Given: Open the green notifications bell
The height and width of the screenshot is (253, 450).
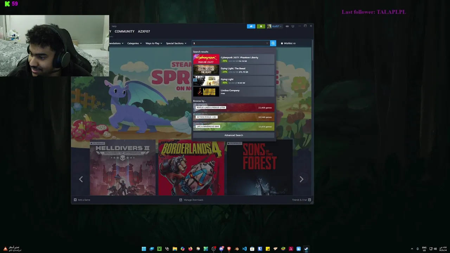Looking at the screenshot, I should point(261,26).
